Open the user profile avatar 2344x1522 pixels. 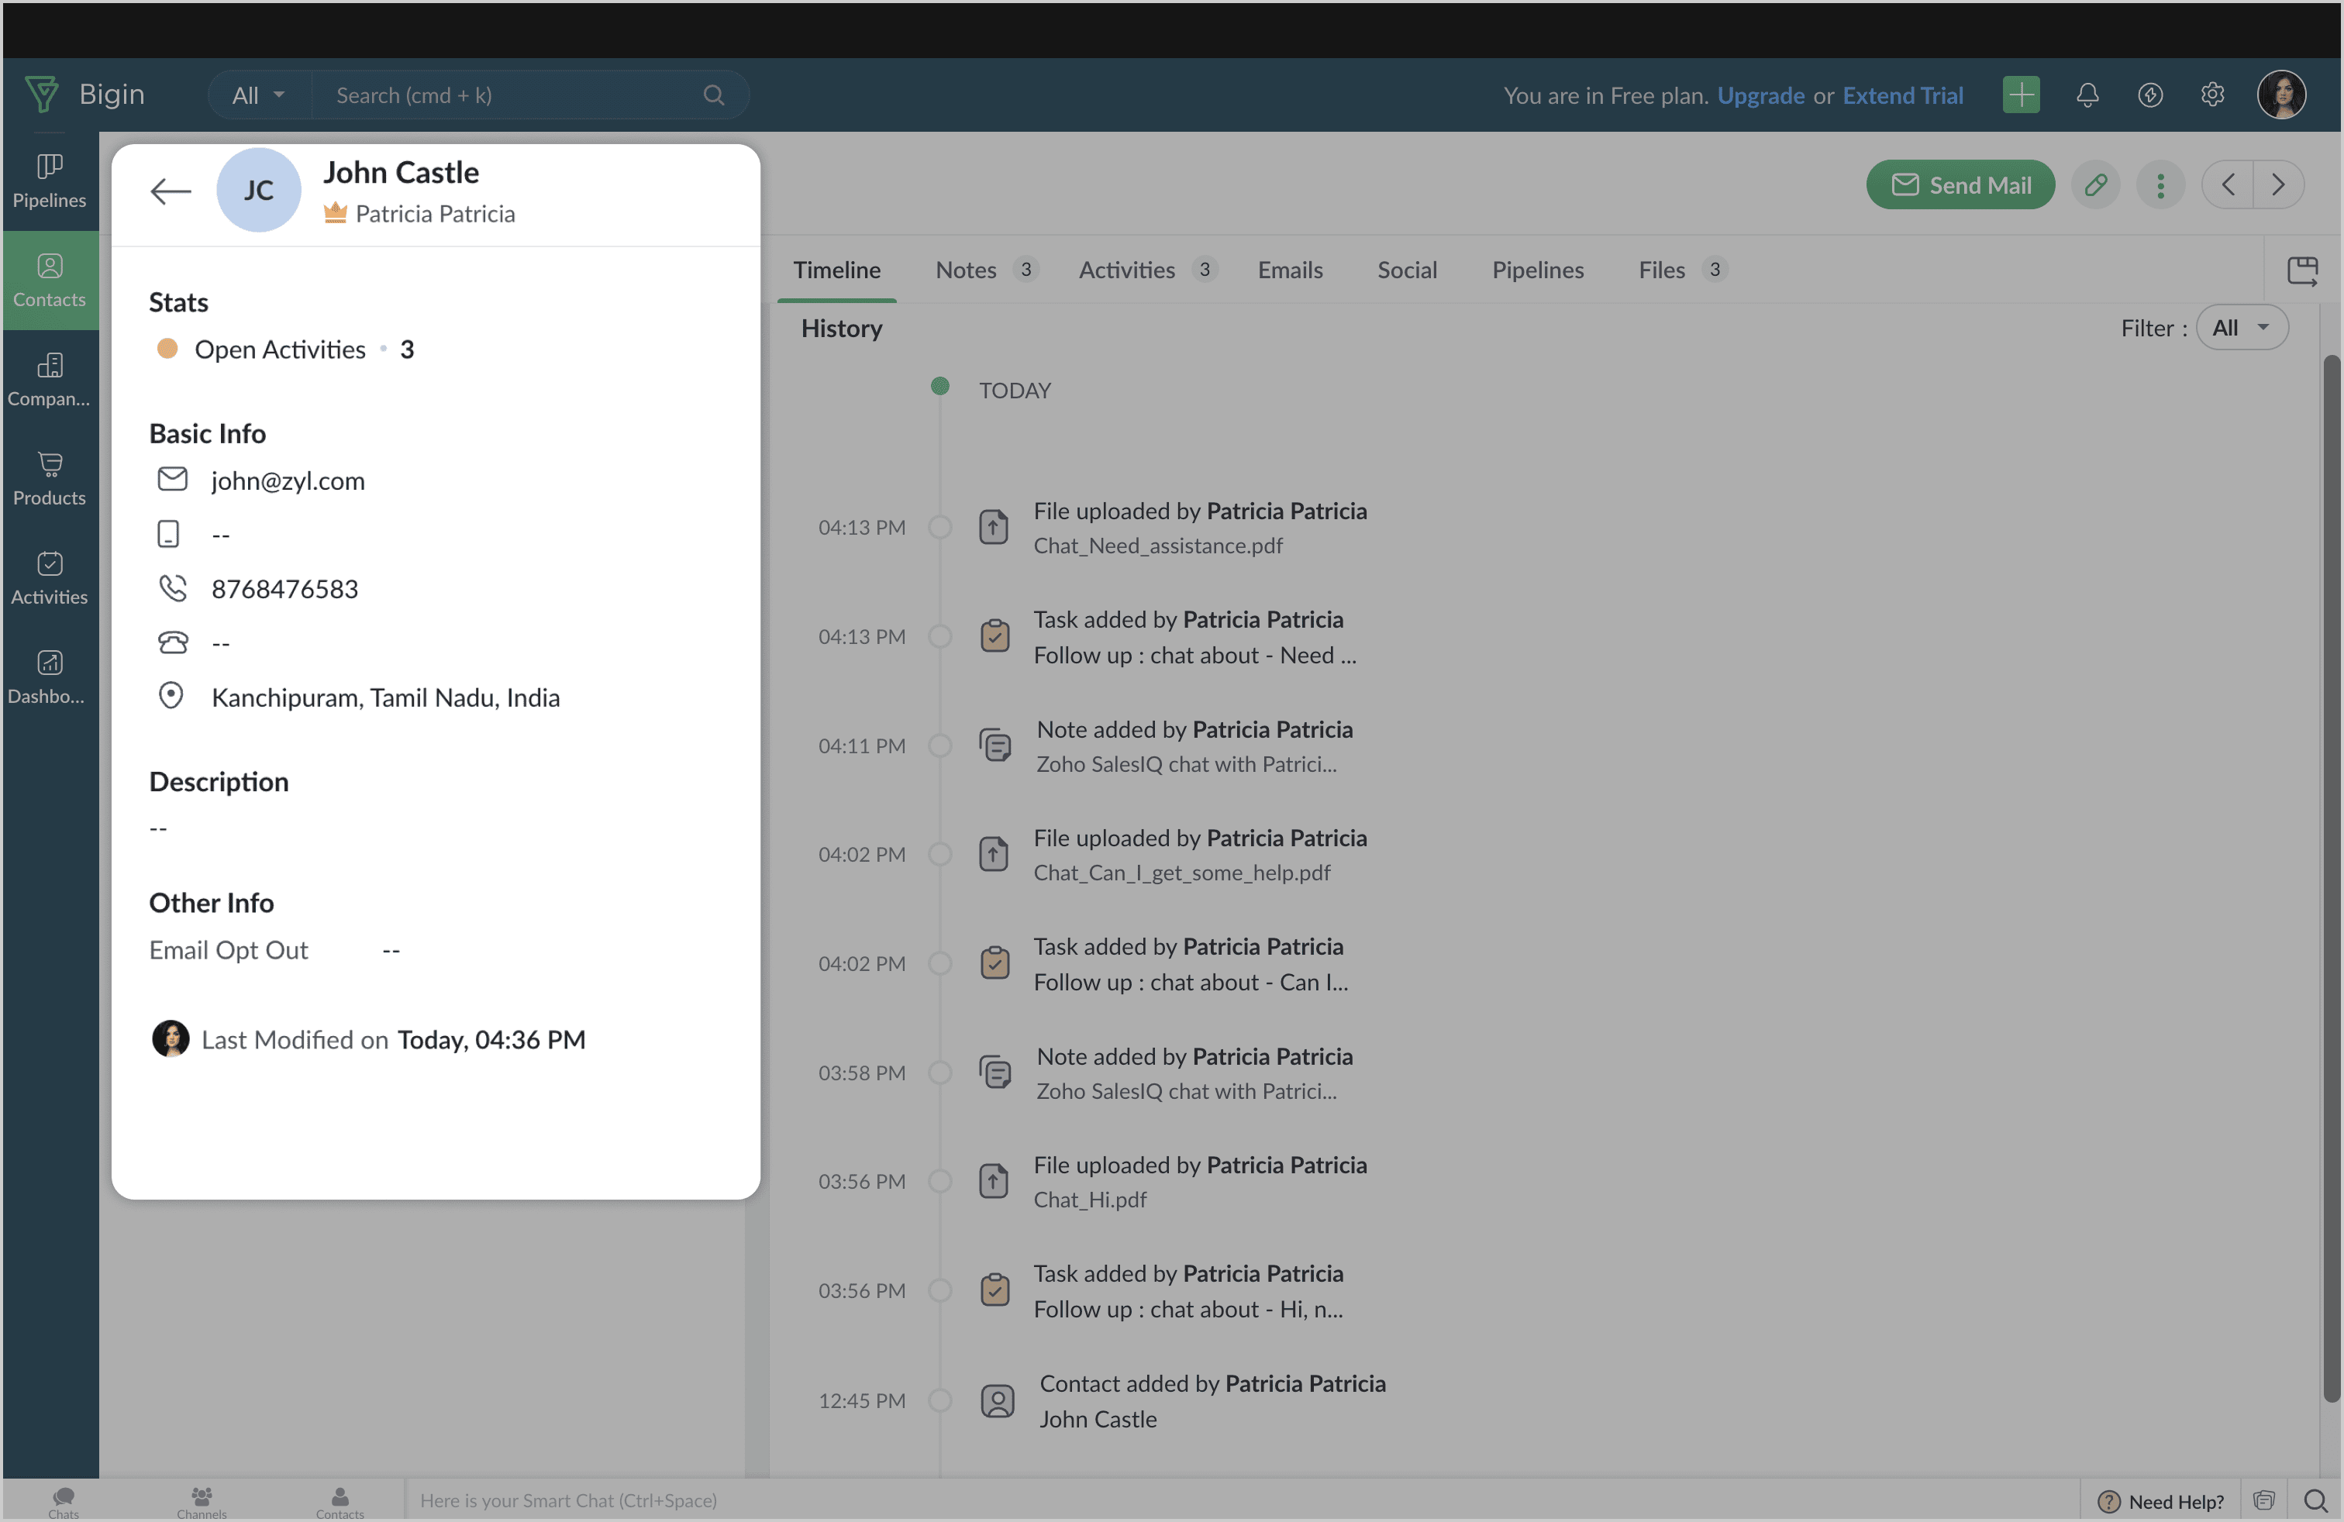click(x=2282, y=95)
